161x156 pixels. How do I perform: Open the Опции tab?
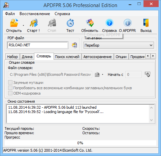121,57
